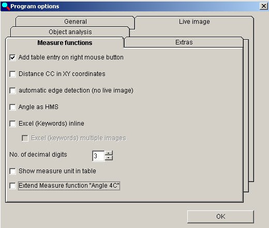The height and width of the screenshot is (228, 269).
Task: Go to the Extras tab
Action: tap(184, 42)
